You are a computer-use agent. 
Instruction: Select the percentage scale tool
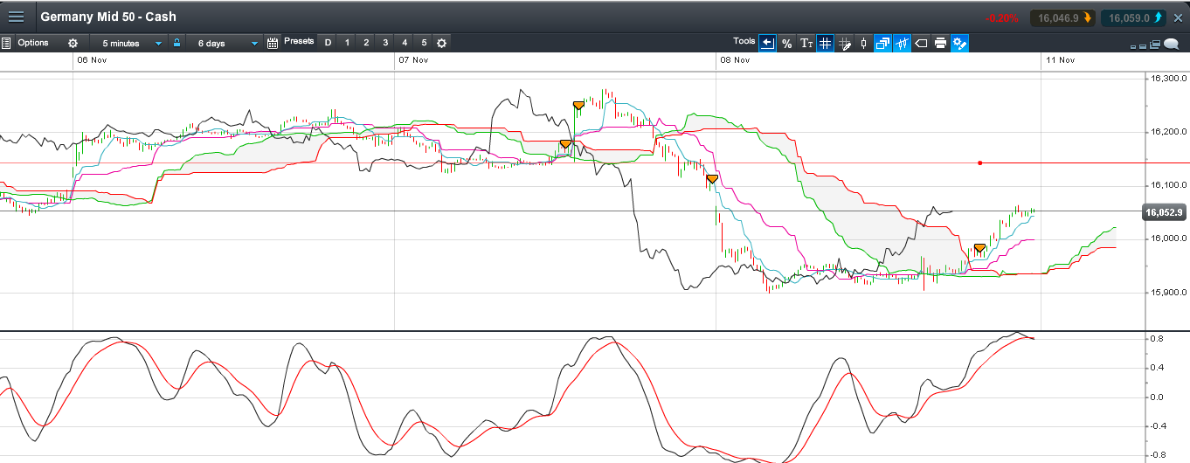click(x=786, y=43)
